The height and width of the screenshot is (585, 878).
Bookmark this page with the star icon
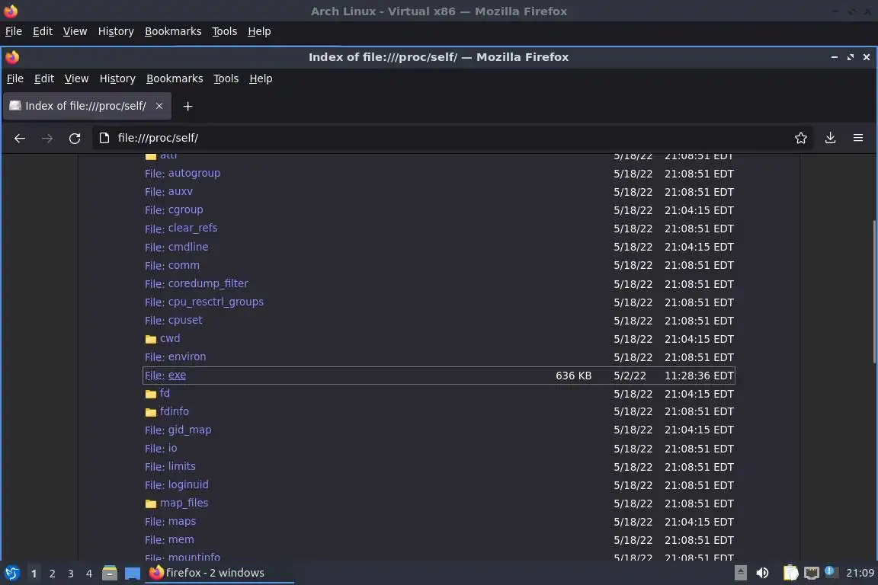(x=801, y=139)
